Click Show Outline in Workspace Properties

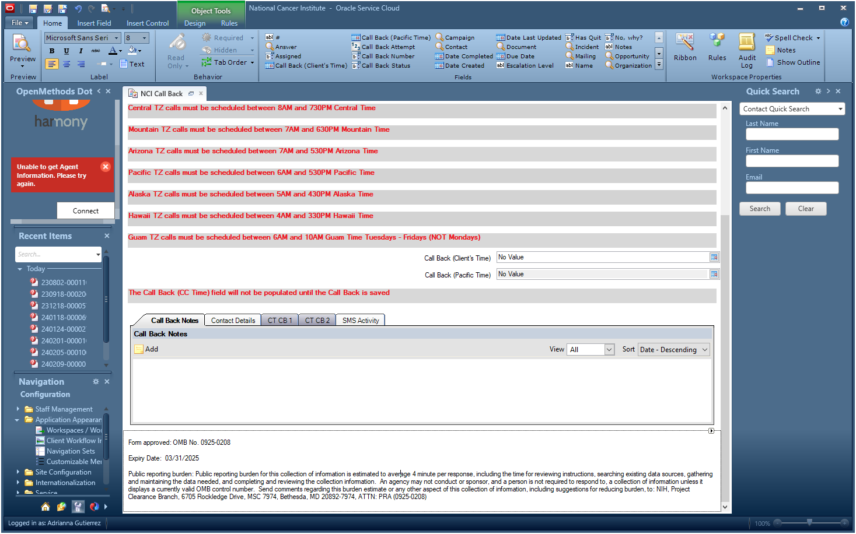[793, 62]
